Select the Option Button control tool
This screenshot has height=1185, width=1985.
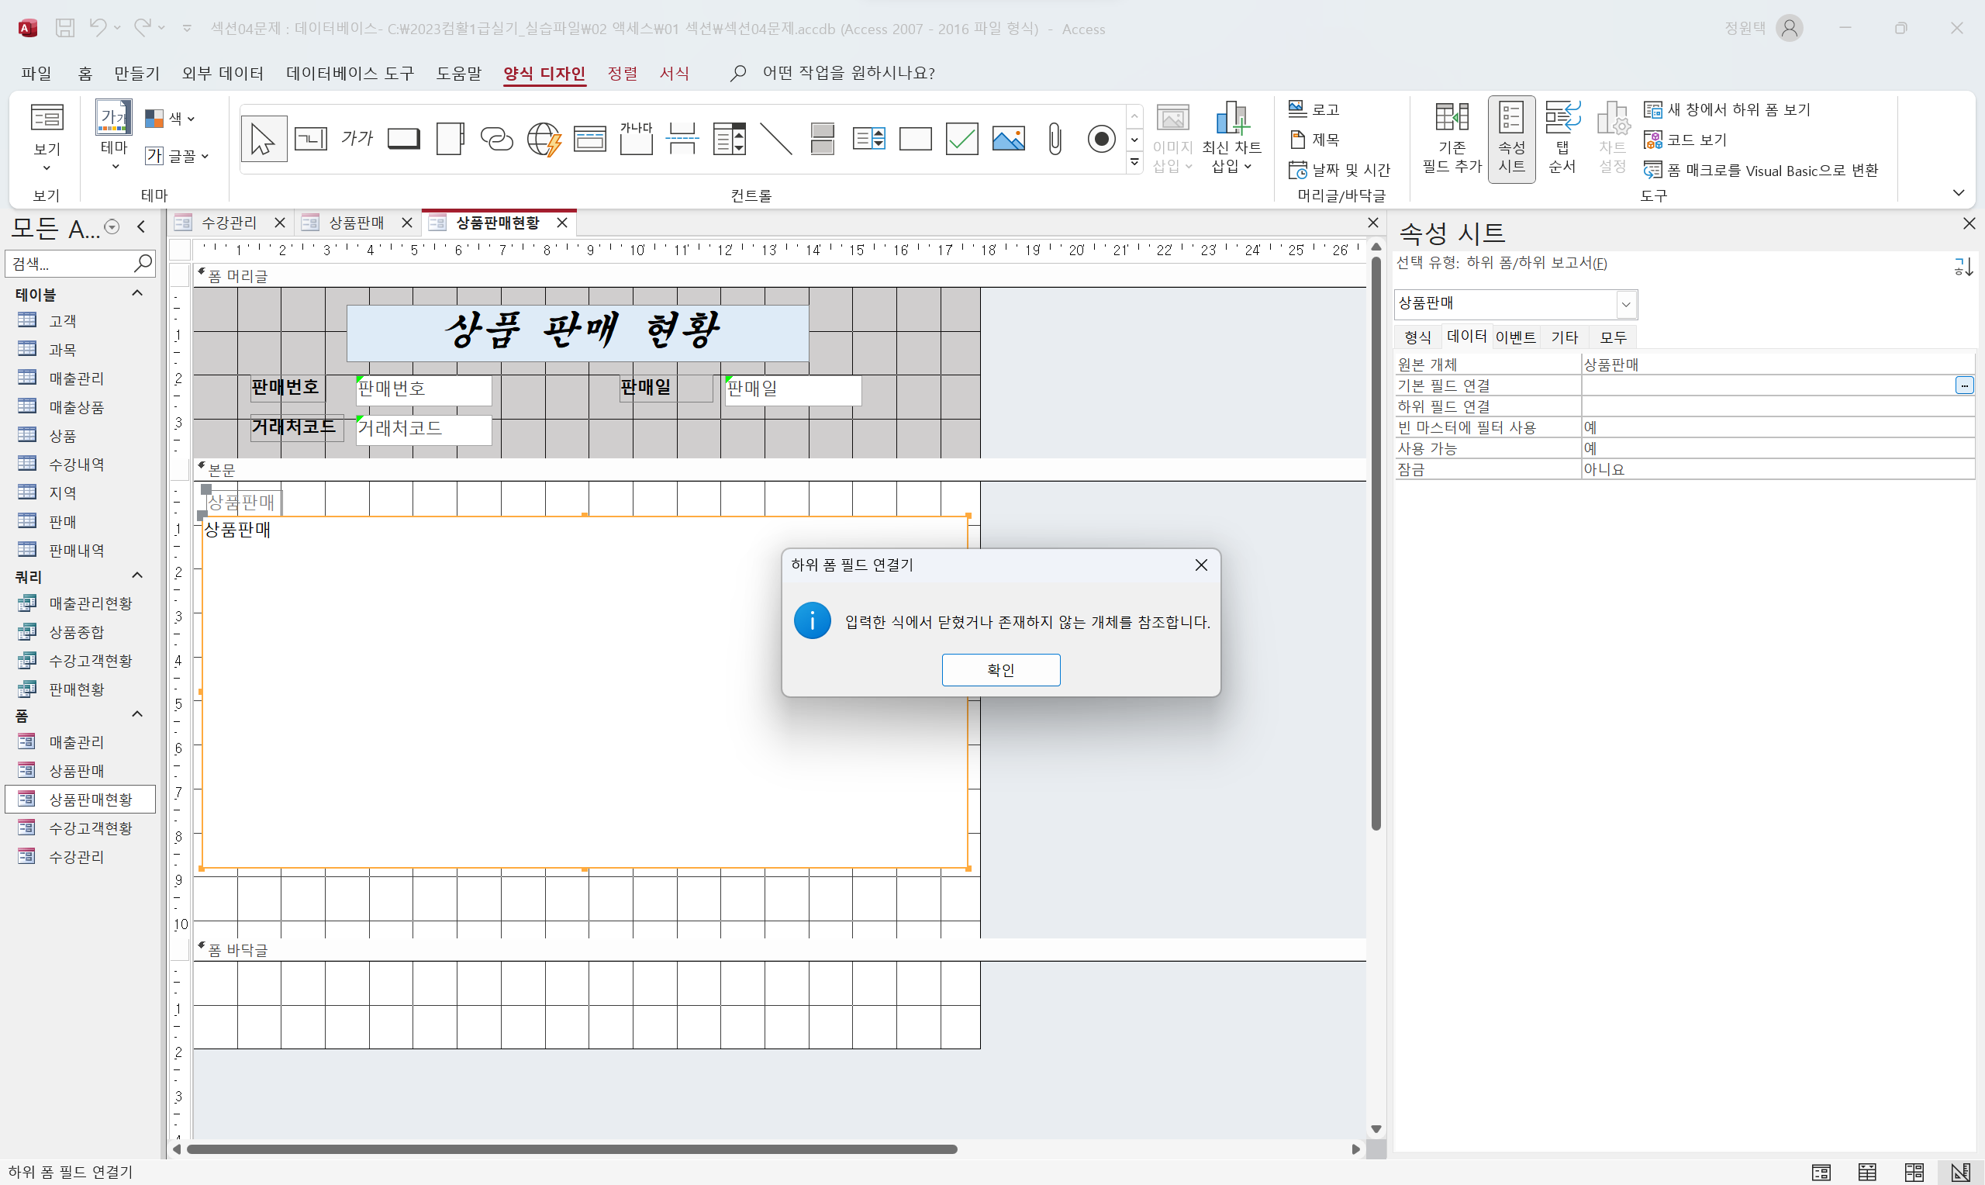tap(1102, 139)
